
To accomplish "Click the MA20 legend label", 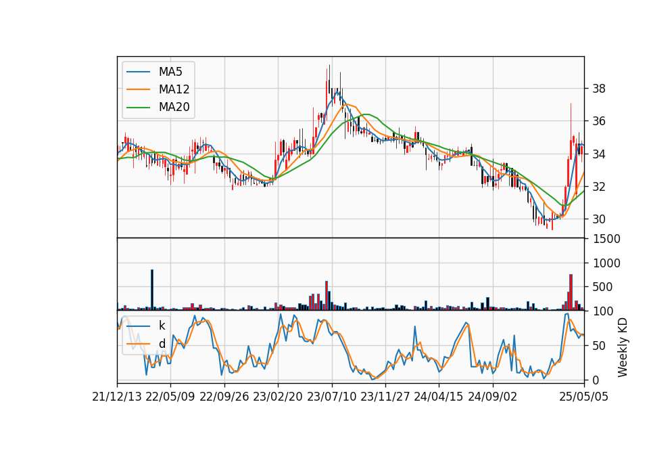I will (x=174, y=107).
